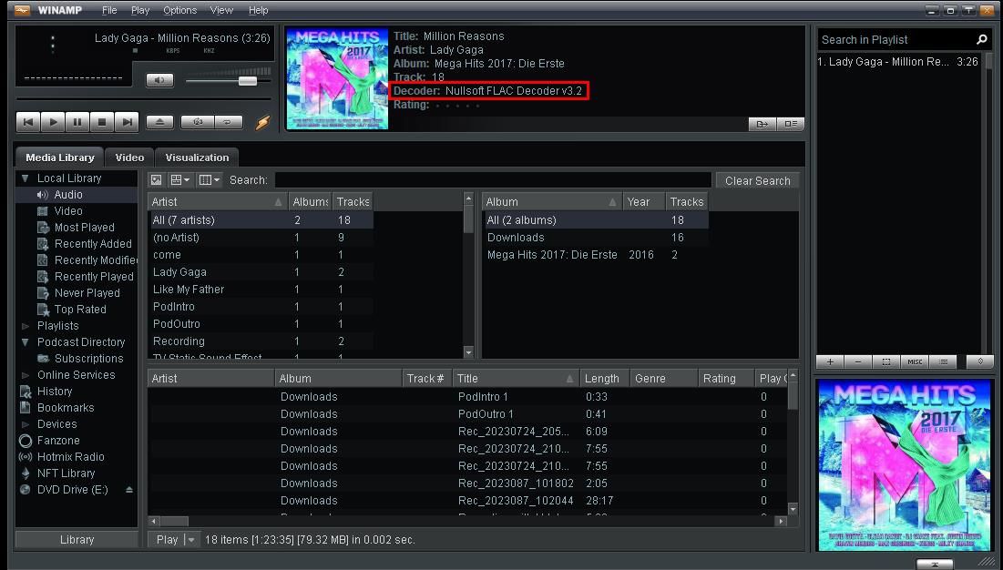This screenshot has width=1003, height=570.
Task: Select the Mega Hits 2017 album in the list
Action: click(551, 255)
